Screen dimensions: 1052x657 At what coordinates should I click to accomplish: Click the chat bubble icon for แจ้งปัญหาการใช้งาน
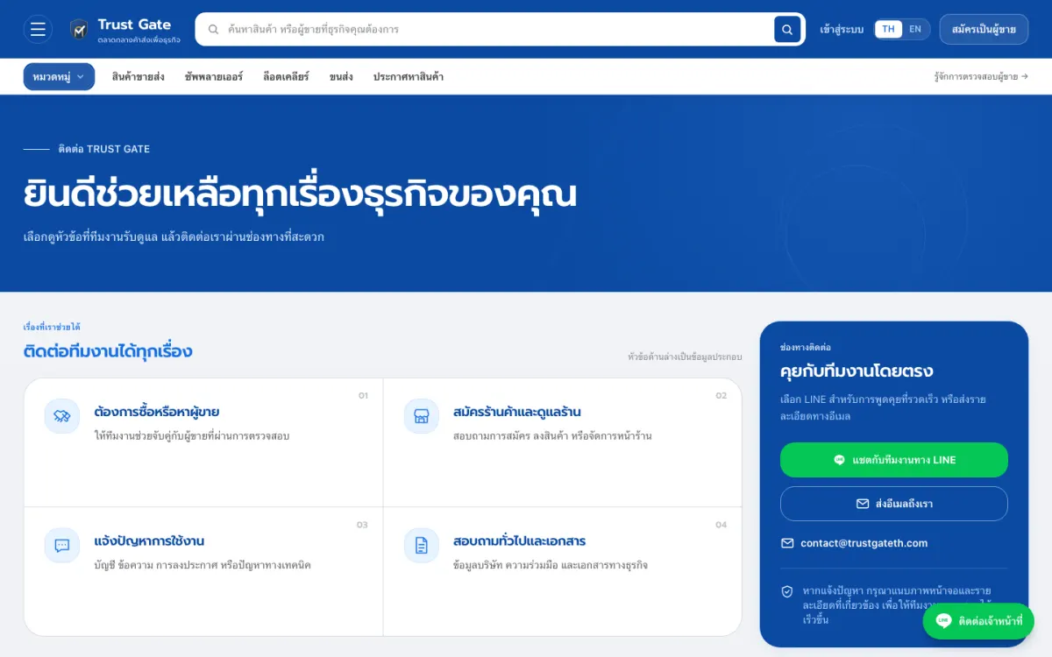pos(62,546)
